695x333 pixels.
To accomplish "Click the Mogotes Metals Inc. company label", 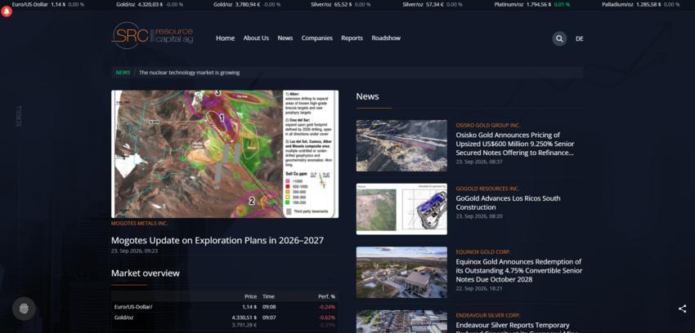I will point(140,224).
